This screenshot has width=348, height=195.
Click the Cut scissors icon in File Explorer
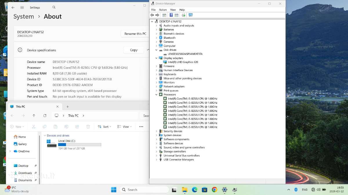click(34, 127)
